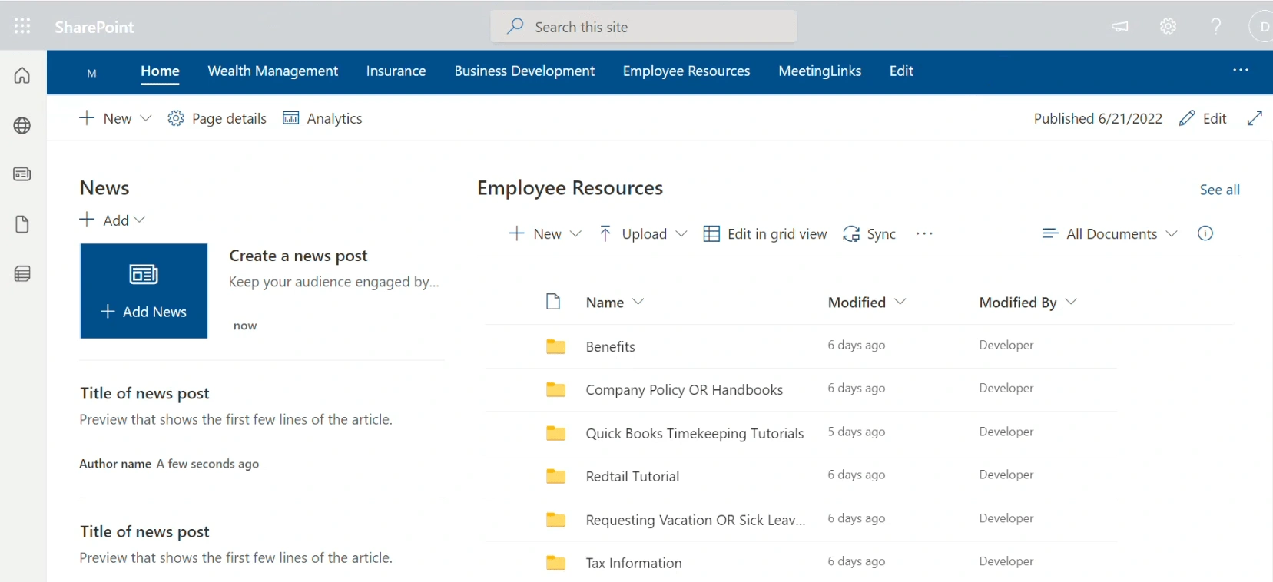Click the expand content arrows icon

point(1255,118)
